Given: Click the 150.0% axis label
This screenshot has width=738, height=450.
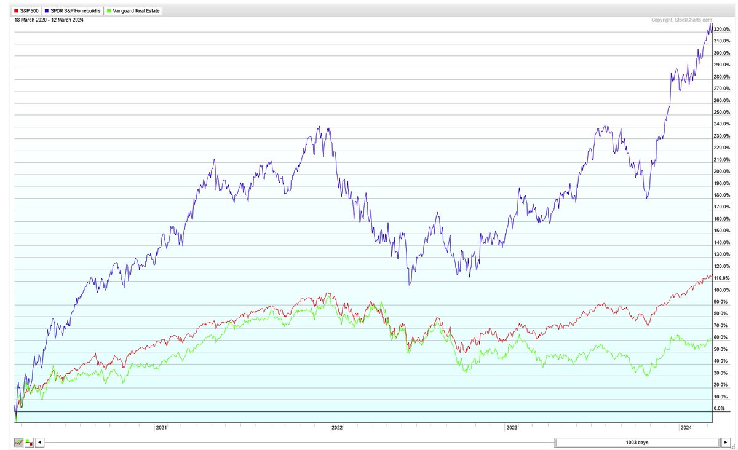Looking at the screenshot, I should [722, 231].
